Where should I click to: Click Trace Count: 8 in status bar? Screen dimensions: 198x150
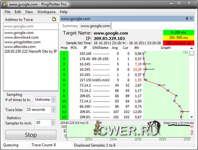pos(44,145)
